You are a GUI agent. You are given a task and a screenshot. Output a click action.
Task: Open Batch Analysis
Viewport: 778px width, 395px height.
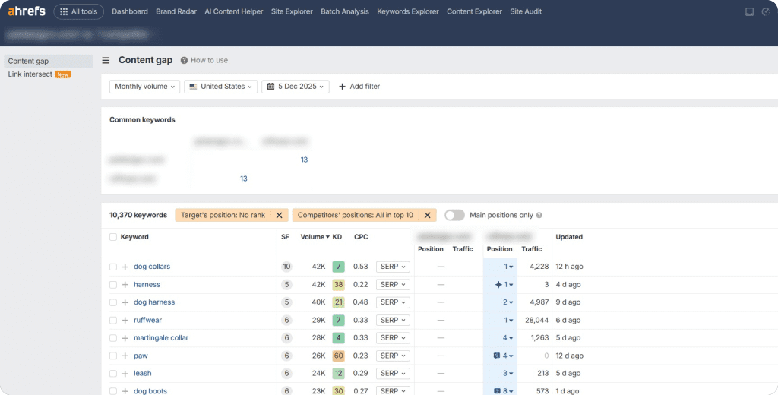(345, 11)
